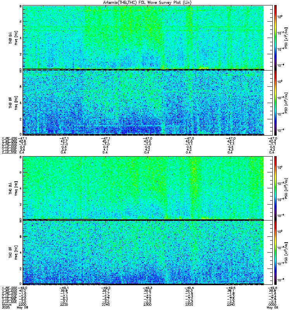The image size is (291, 310).
Task: Click the THB B-parallel freq axis label
Action: tap(16, 103)
